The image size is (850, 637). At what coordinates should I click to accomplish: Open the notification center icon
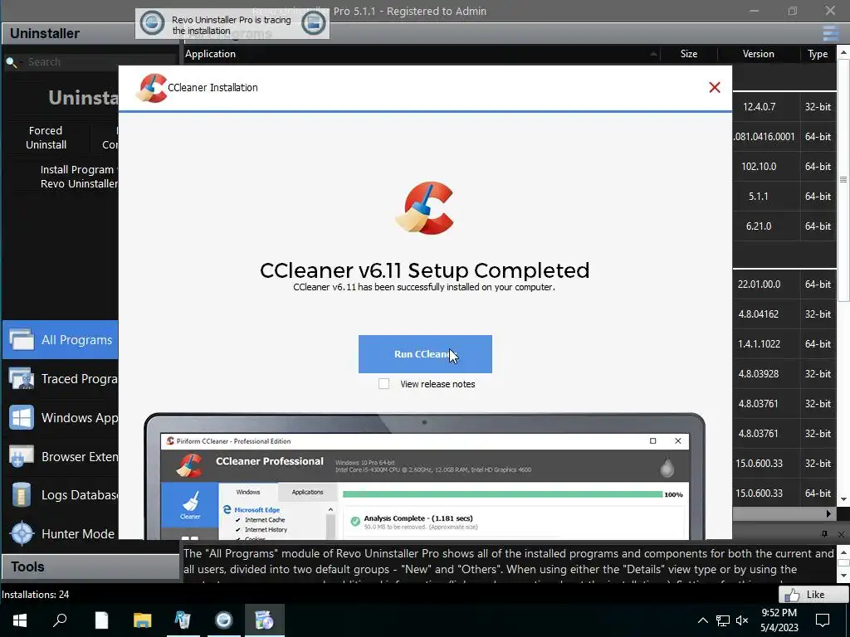[823, 620]
